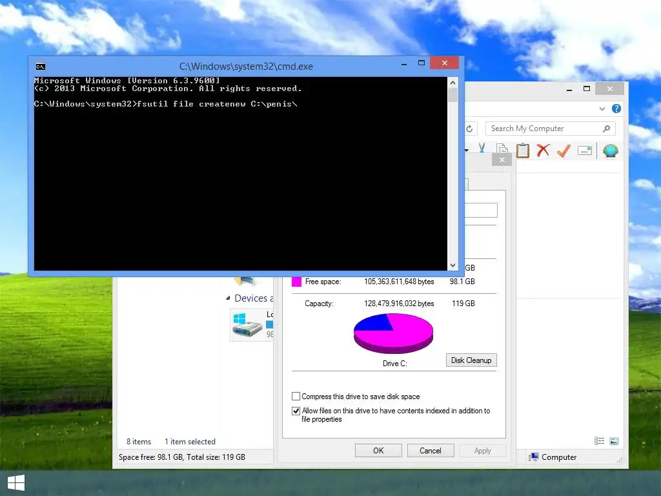661x496 pixels.
Task: Click the Cut scissors icon in Explorer toolbar
Action: pyautogui.click(x=482, y=149)
